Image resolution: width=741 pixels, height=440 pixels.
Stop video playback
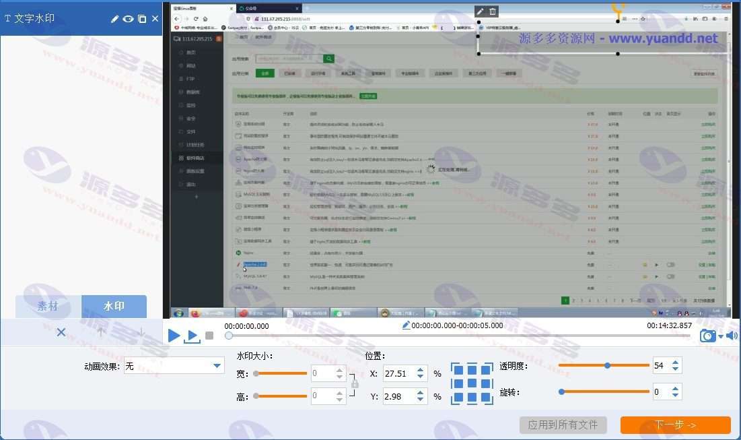(x=209, y=336)
